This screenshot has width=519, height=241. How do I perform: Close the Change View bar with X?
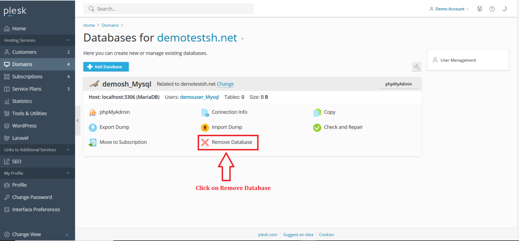point(67,235)
